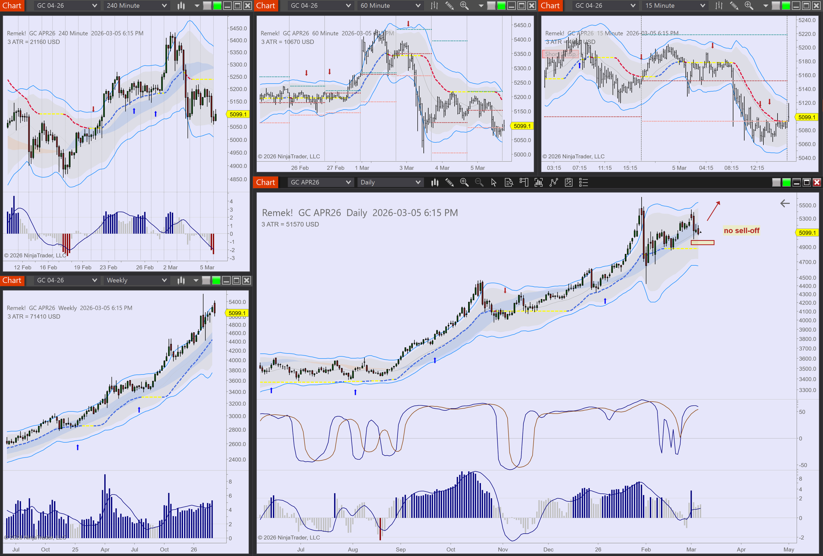The height and width of the screenshot is (556, 823).
Task: Select drawing tools pencil in Daily chart
Action: coord(449,182)
